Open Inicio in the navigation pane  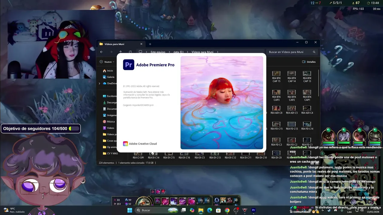click(108, 71)
